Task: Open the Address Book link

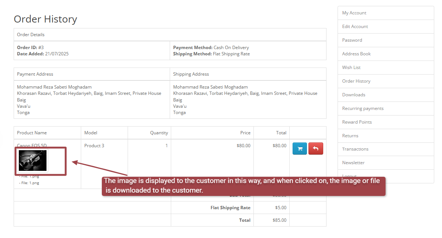Action: pyautogui.click(x=356, y=54)
